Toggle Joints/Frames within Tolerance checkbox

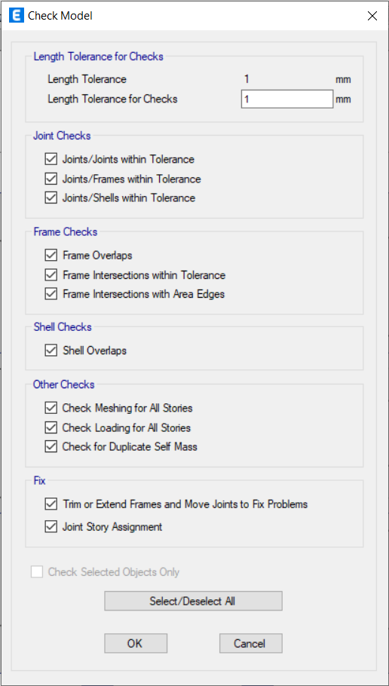coord(51,179)
